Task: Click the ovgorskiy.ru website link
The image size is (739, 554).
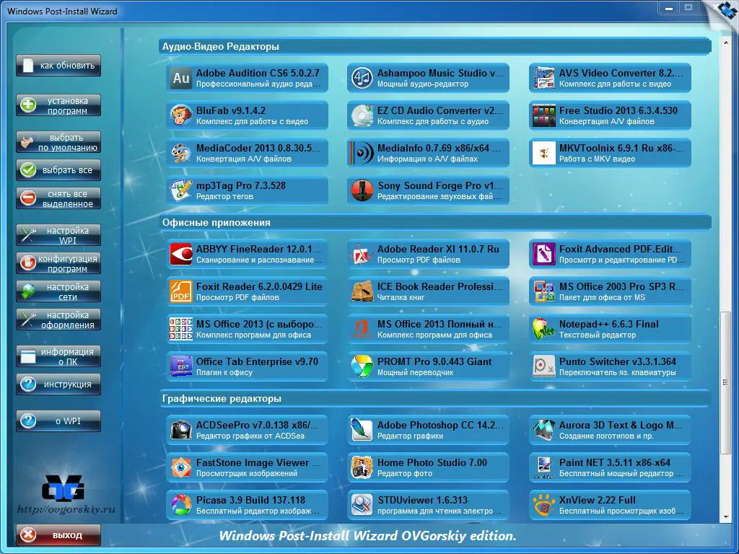Action: click(66, 509)
